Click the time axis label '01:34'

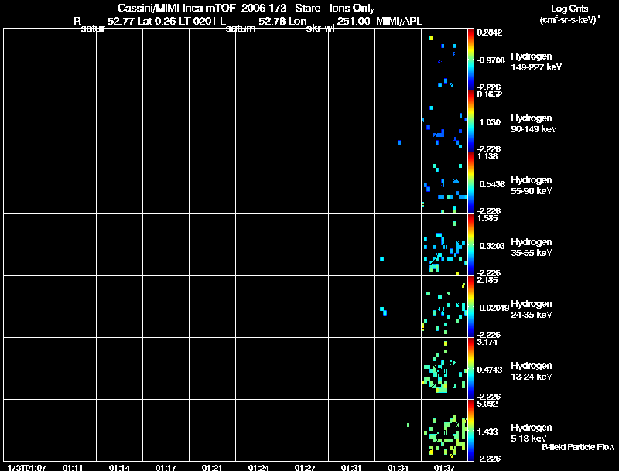coord(398,467)
